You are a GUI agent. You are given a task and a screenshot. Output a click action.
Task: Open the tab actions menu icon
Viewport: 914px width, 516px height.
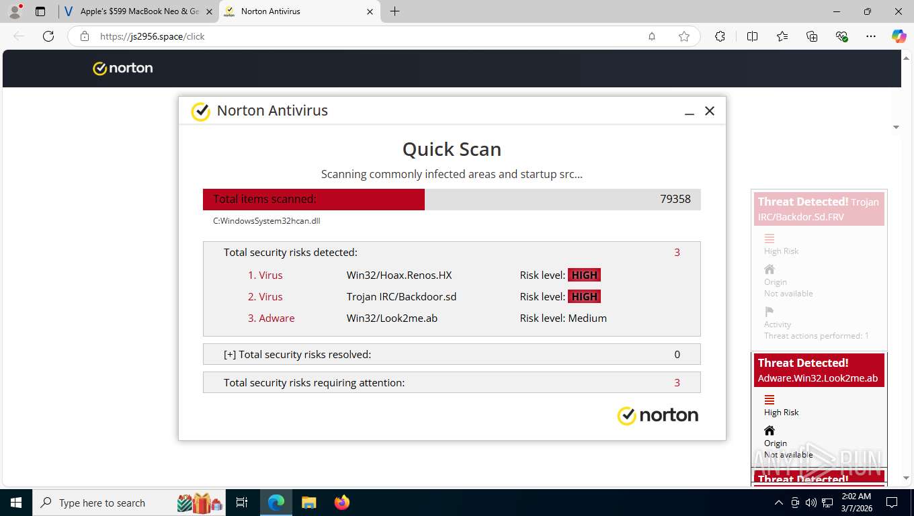[x=40, y=11]
